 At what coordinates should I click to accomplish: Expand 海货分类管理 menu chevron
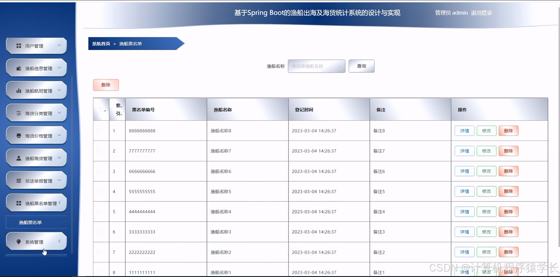click(60, 113)
